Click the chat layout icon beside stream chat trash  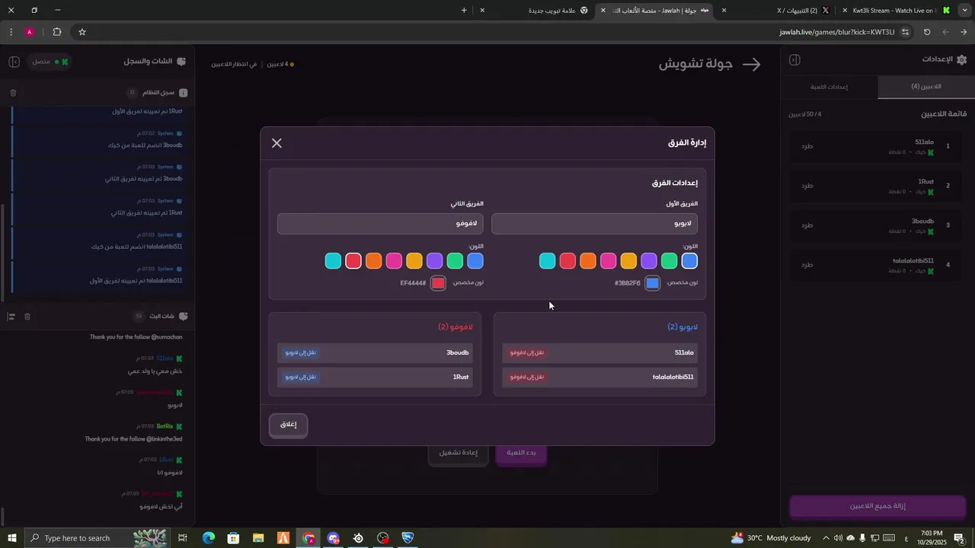pyautogui.click(x=11, y=317)
